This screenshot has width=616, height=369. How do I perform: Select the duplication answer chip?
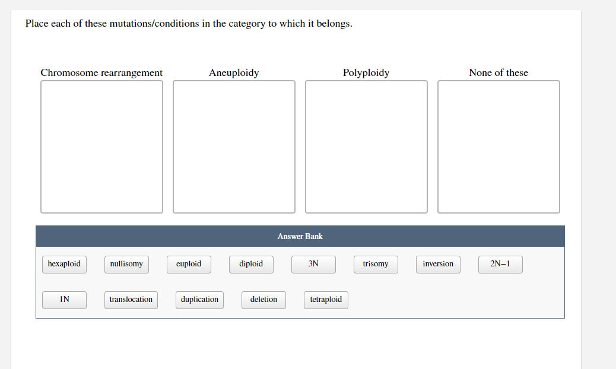199,300
